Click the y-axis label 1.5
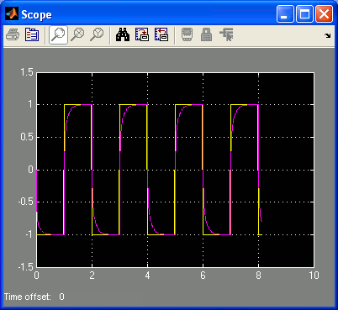The image size is (338, 310). point(27,72)
